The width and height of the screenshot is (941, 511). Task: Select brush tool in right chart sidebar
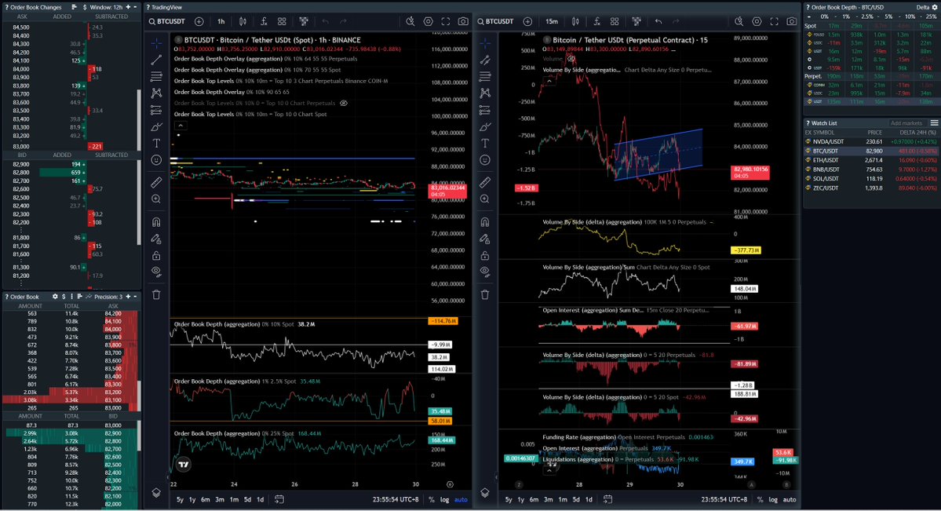485,126
